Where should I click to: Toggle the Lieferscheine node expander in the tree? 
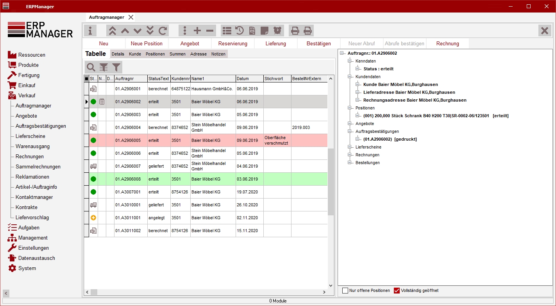(350, 147)
